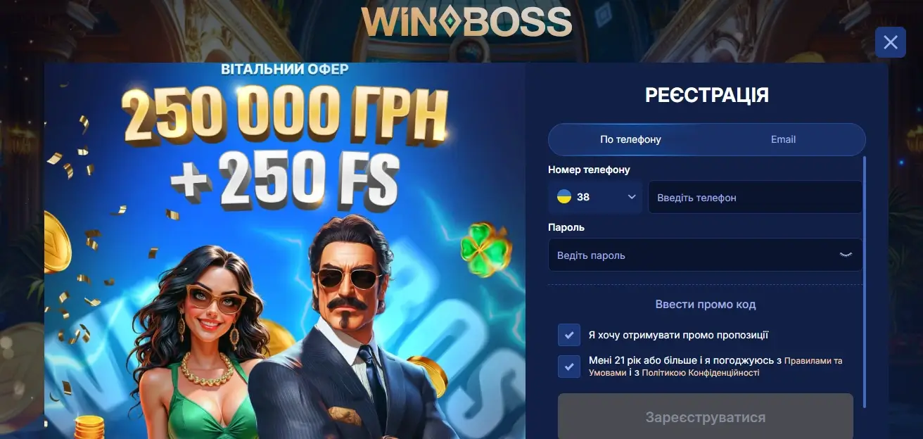923x439 pixels.
Task: Focus the Введіть телефон input field
Action: pos(755,197)
